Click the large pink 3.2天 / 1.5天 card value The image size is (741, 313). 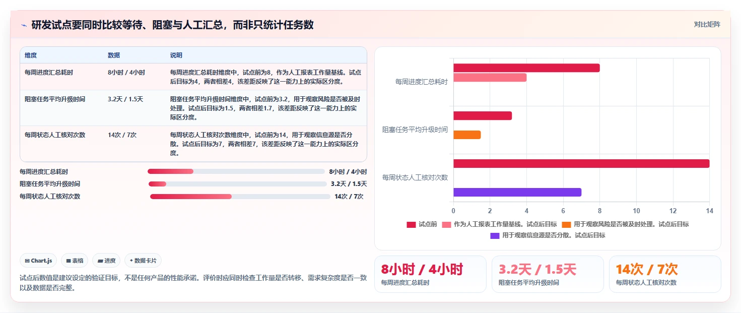[537, 269]
